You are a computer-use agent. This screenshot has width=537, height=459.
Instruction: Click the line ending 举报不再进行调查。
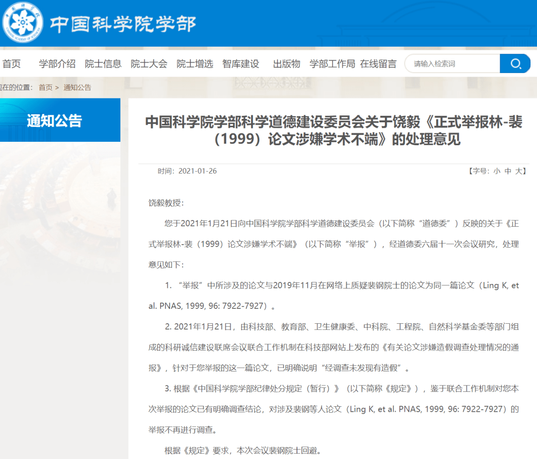tap(182, 430)
